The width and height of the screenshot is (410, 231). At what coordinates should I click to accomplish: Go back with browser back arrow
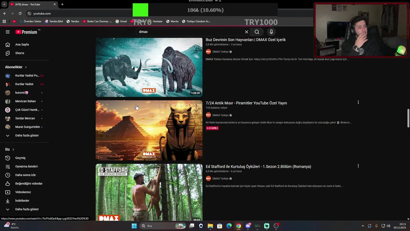click(x=4, y=13)
